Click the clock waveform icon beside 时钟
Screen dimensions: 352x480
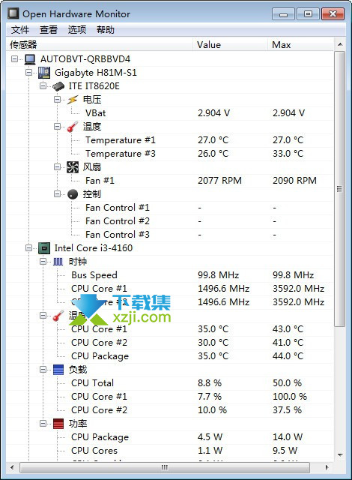pos(58,262)
